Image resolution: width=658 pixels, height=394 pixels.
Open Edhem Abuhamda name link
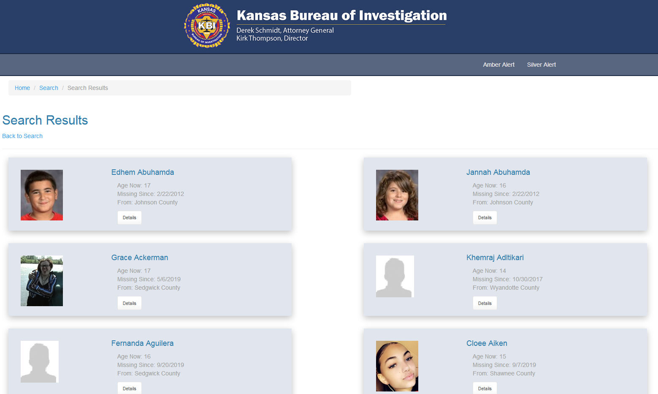click(x=142, y=172)
